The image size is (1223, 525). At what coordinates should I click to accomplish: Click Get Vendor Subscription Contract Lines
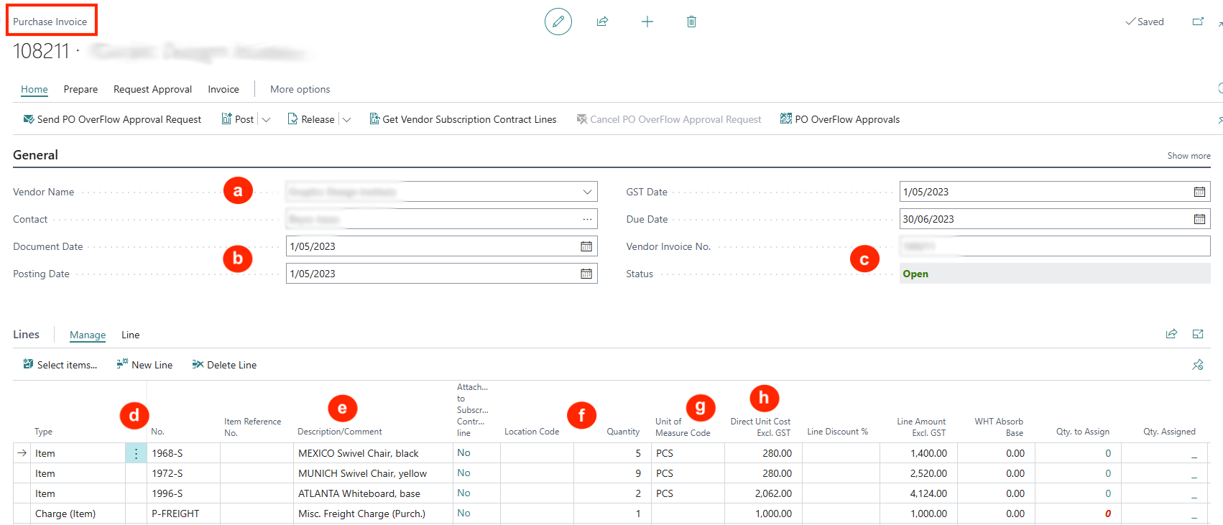pyautogui.click(x=463, y=119)
